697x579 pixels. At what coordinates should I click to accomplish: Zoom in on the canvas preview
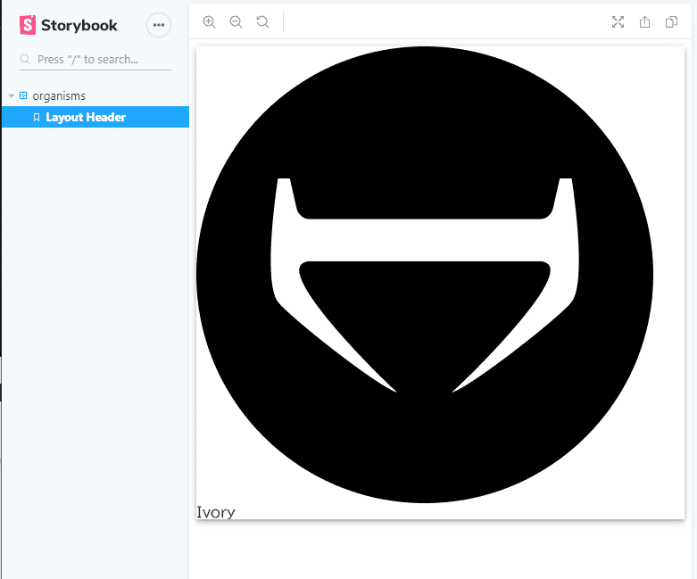click(x=210, y=22)
